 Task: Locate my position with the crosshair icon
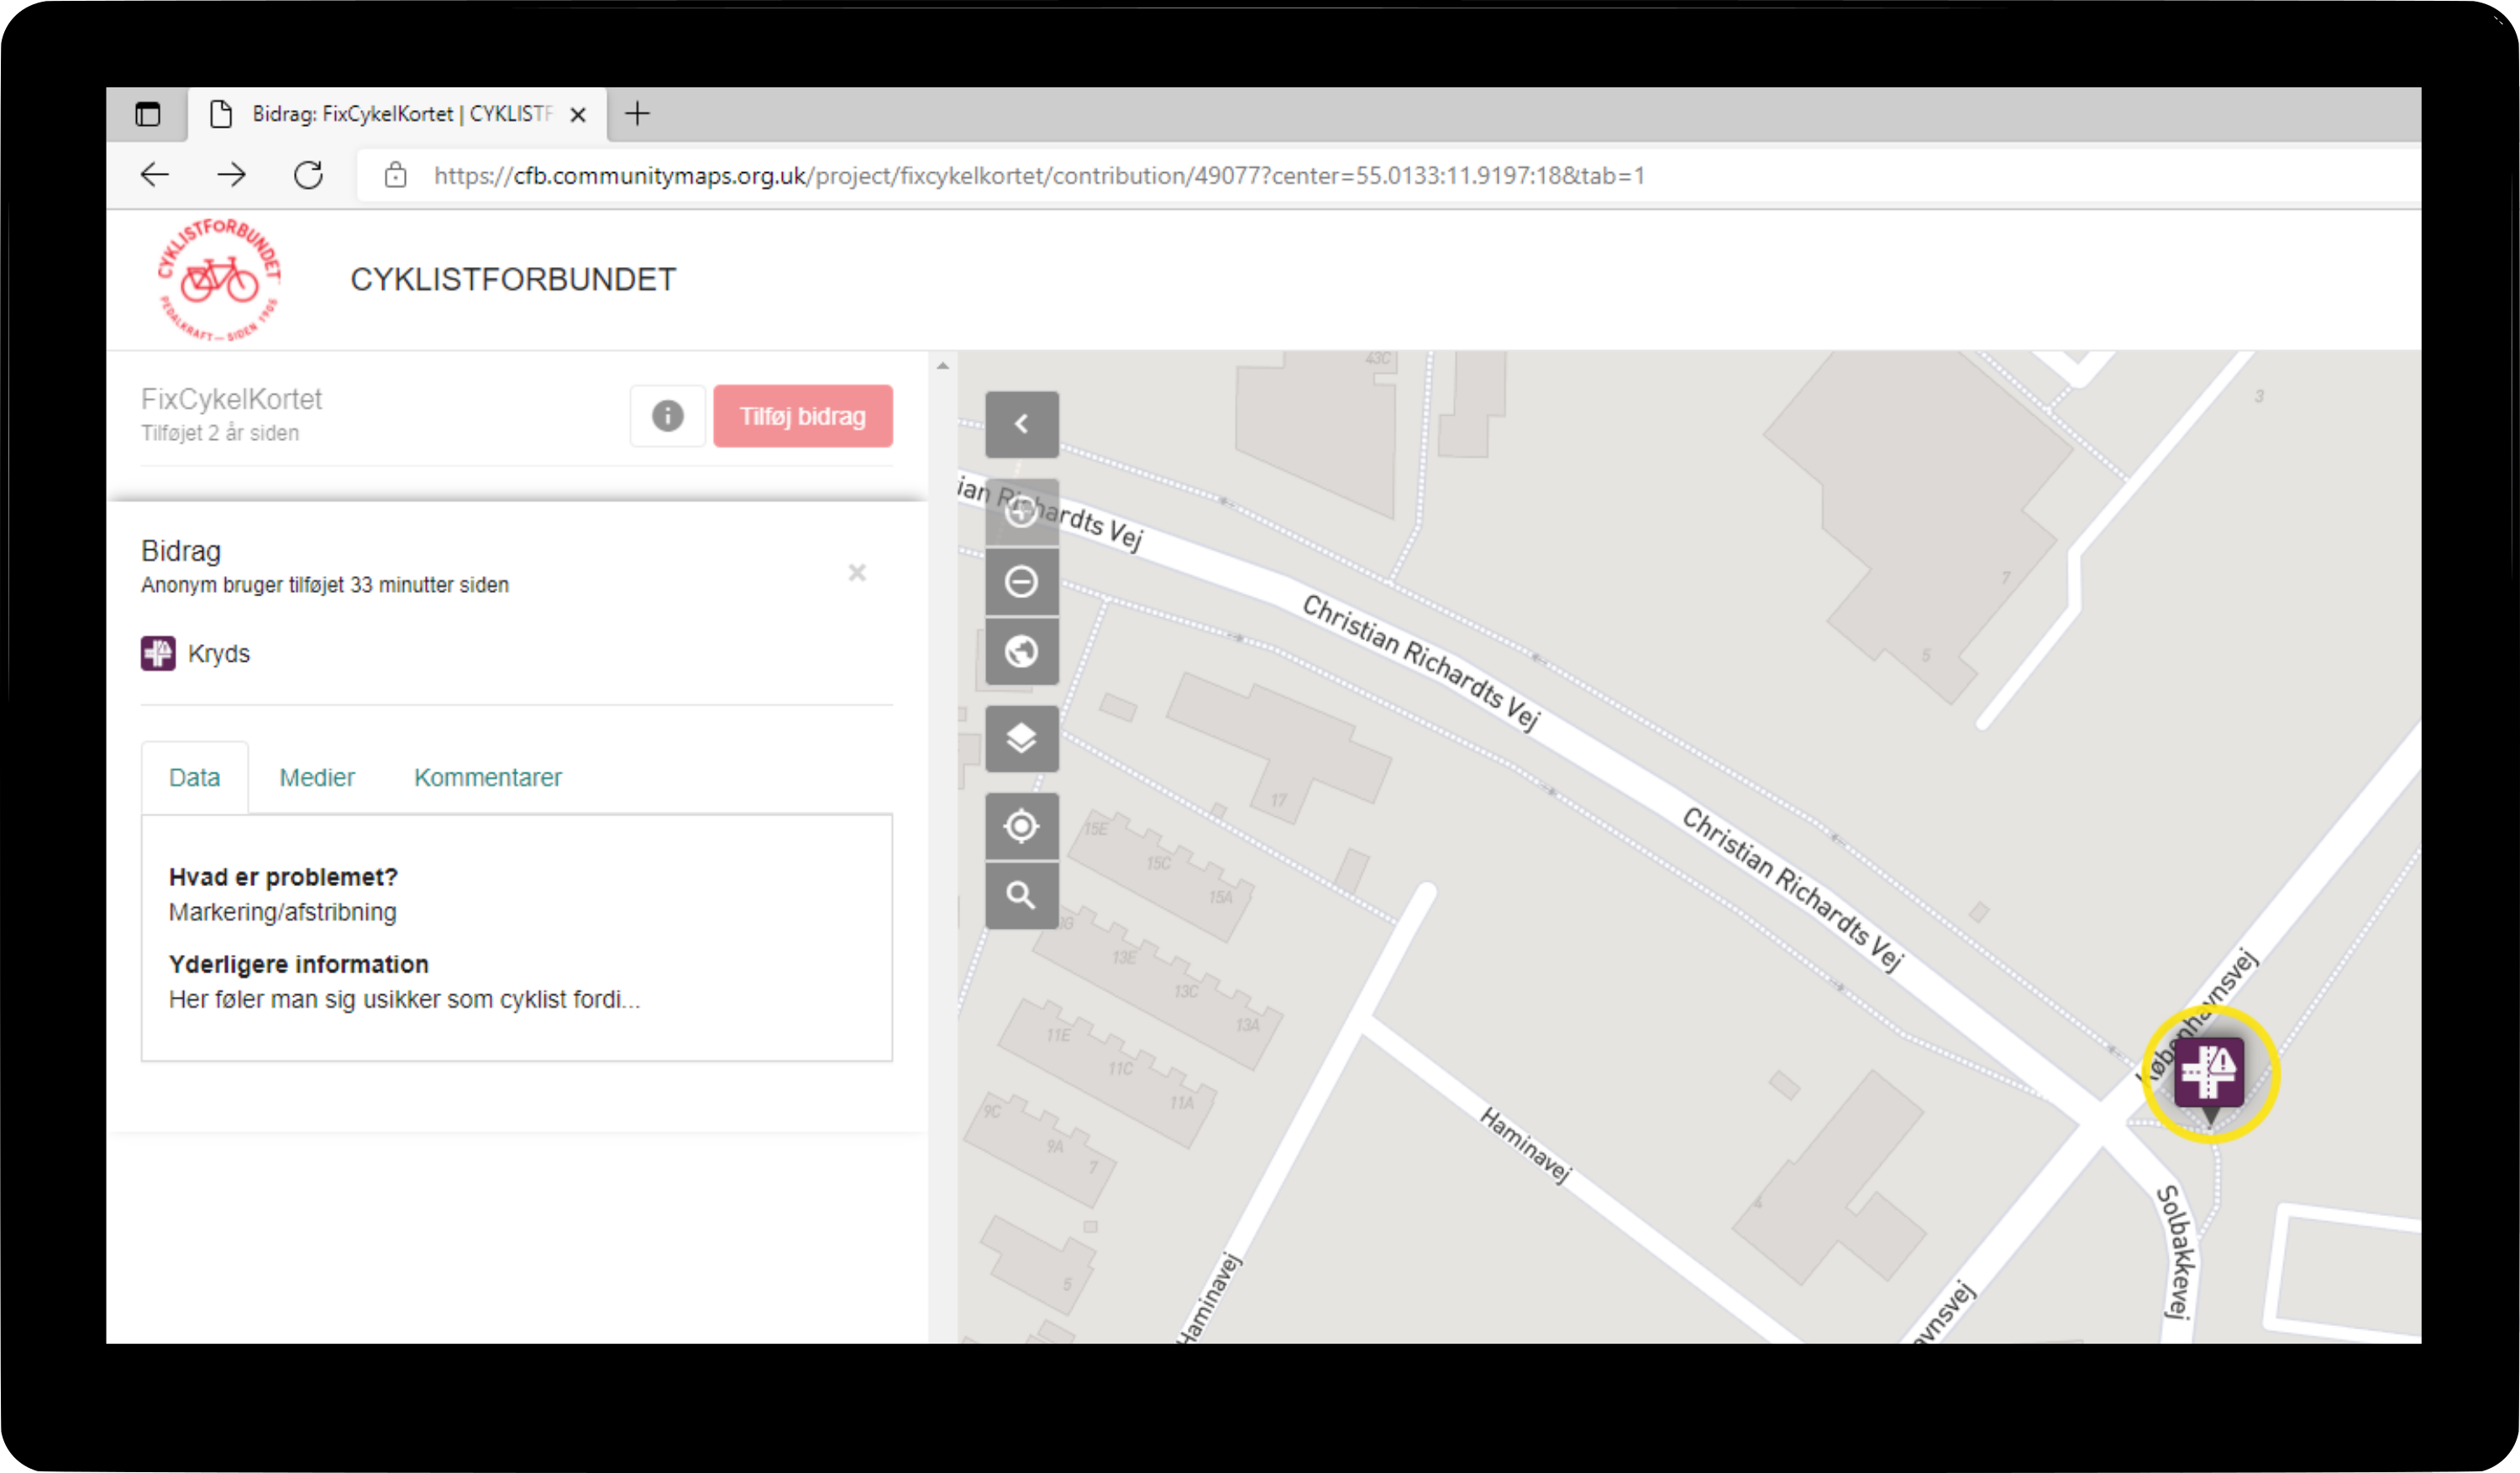coord(1021,826)
